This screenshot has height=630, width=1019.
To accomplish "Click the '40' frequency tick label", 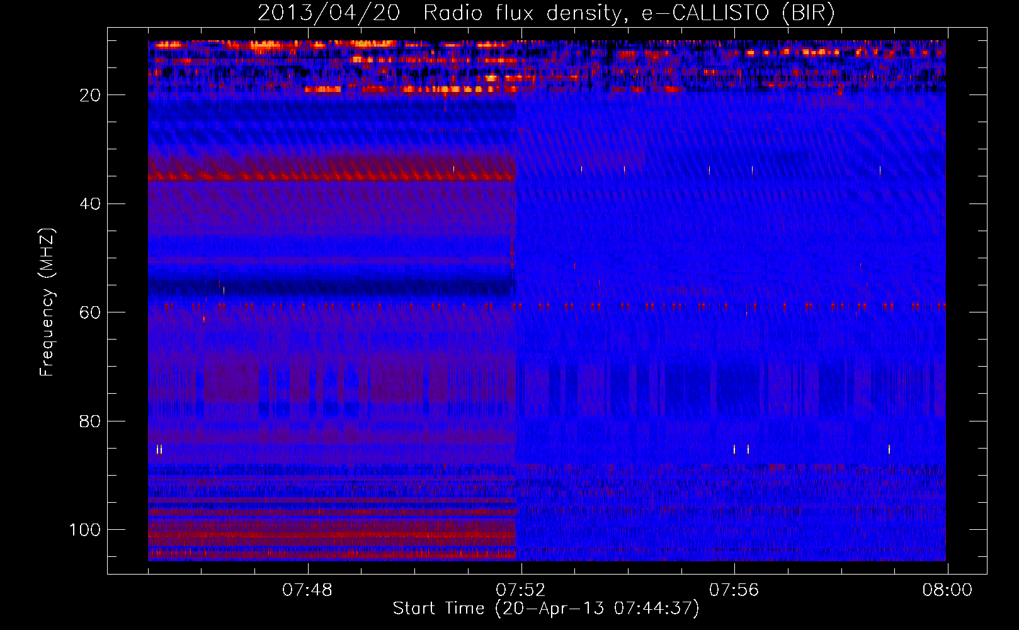I will point(90,204).
